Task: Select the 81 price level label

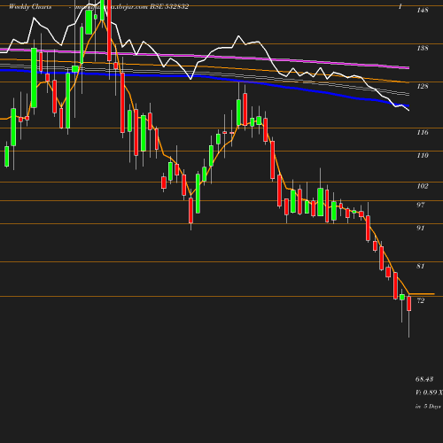Action: click(421, 266)
